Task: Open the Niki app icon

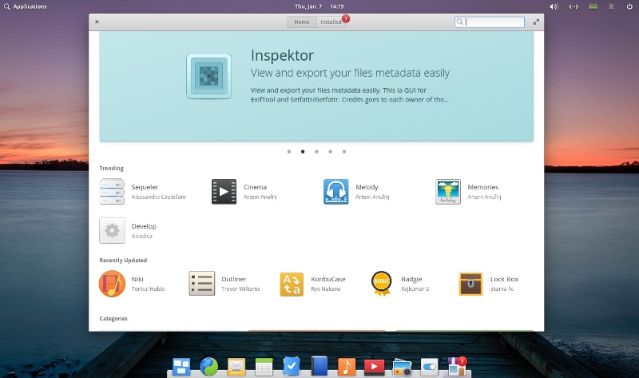Action: [112, 284]
